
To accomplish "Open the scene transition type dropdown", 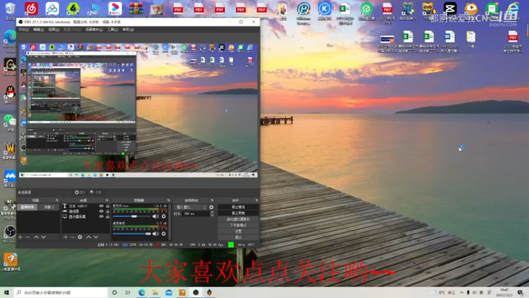I will (x=190, y=207).
